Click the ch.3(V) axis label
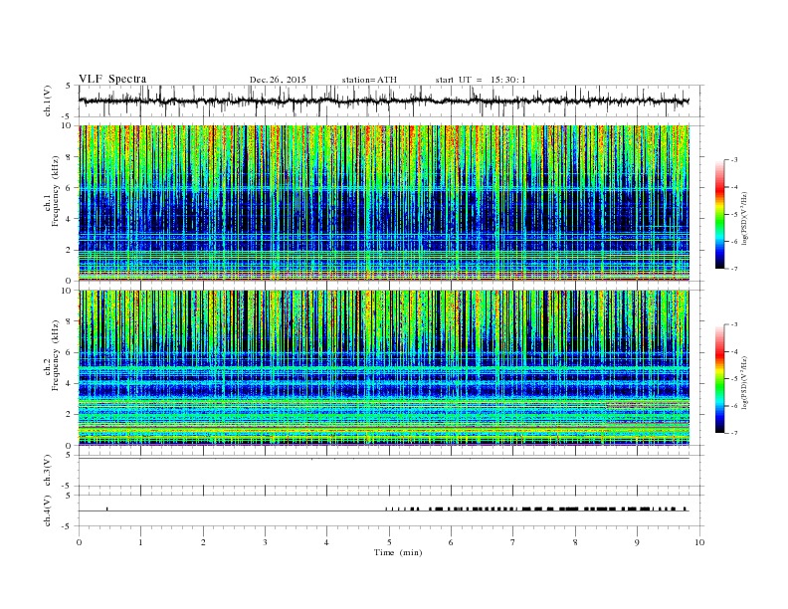Image resolution: width=788 pixels, height=609 pixels. (48, 471)
